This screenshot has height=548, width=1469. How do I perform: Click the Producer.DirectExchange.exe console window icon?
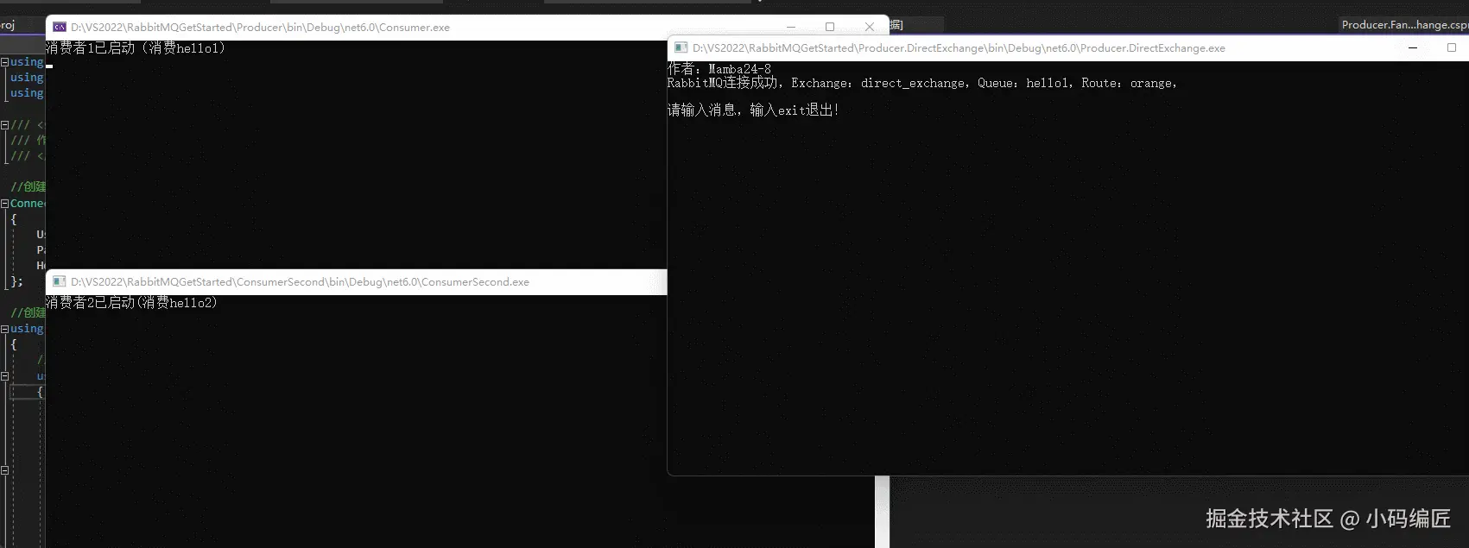pyautogui.click(x=681, y=48)
